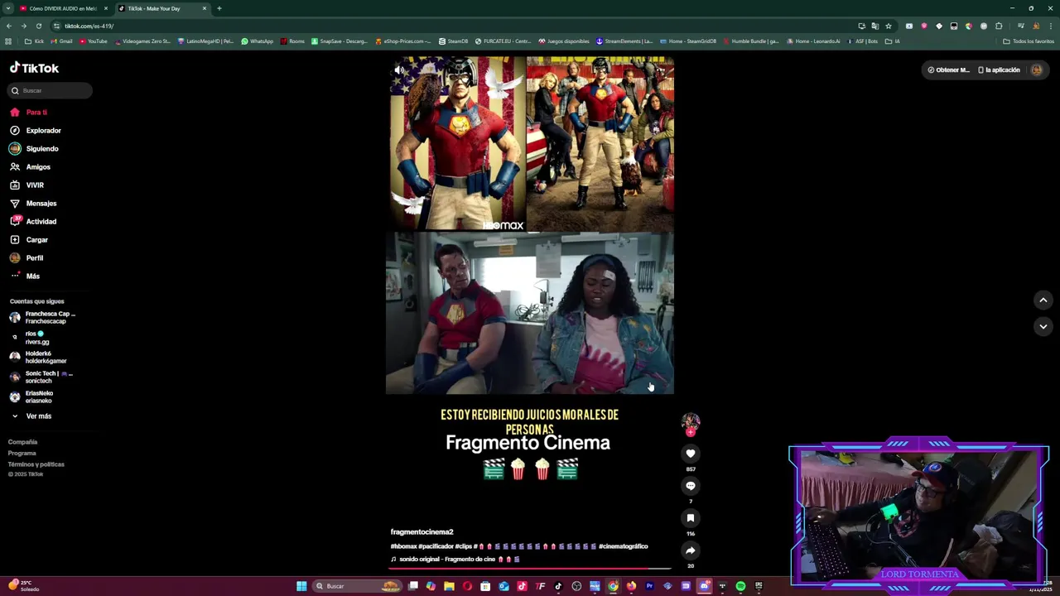1060x596 pixels.
Task: Open Firefox from the taskbar
Action: [x=631, y=586]
